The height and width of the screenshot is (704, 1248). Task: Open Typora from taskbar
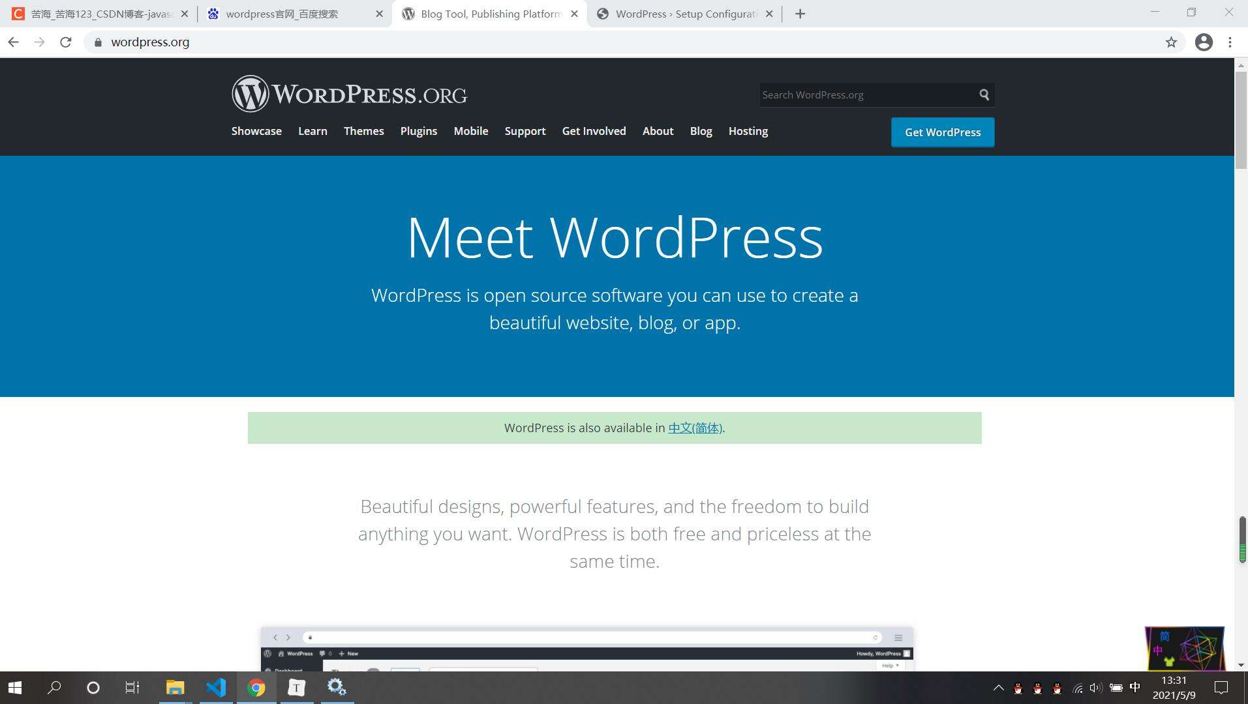[297, 688]
